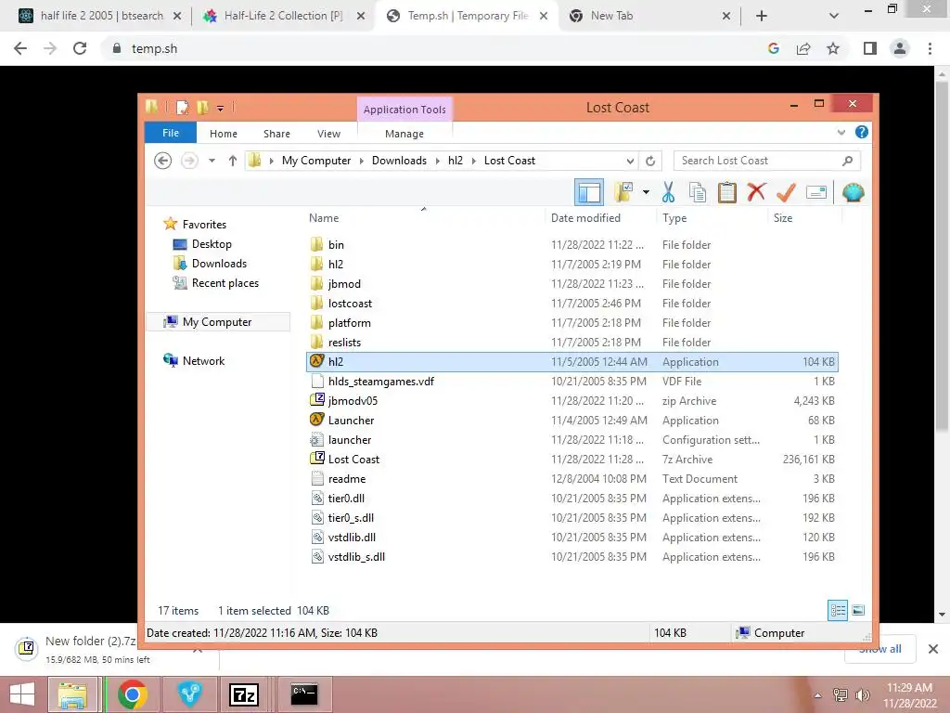
Task: Click Show all downloads link
Action: coord(879,649)
